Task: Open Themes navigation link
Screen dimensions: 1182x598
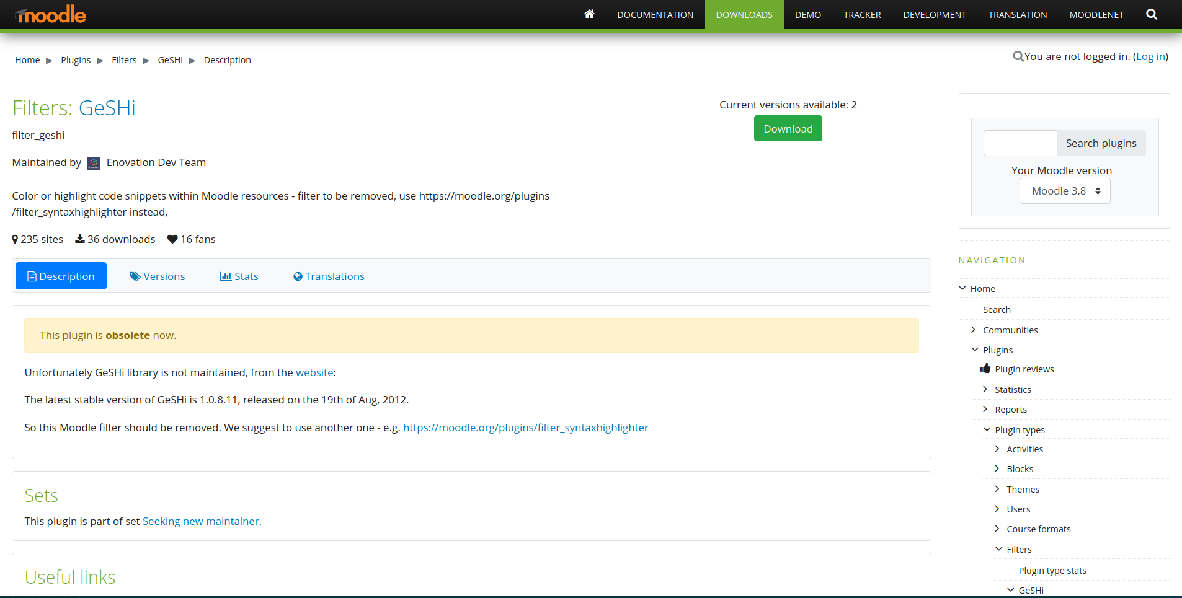Action: coord(1023,490)
